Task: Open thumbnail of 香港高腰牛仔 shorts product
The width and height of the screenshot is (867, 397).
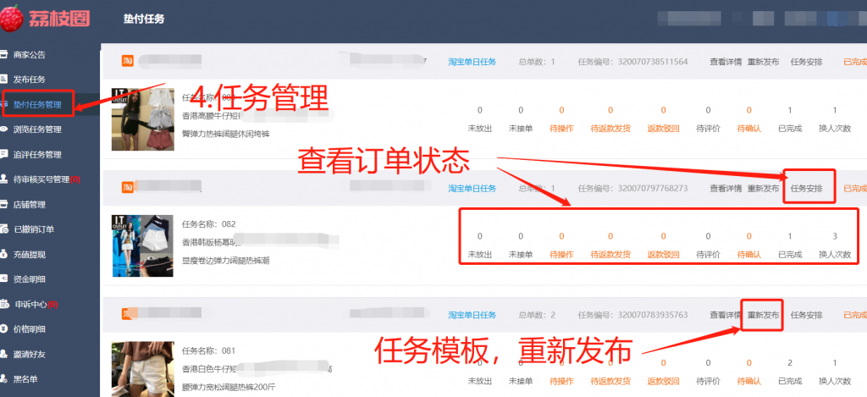Action: point(142,119)
